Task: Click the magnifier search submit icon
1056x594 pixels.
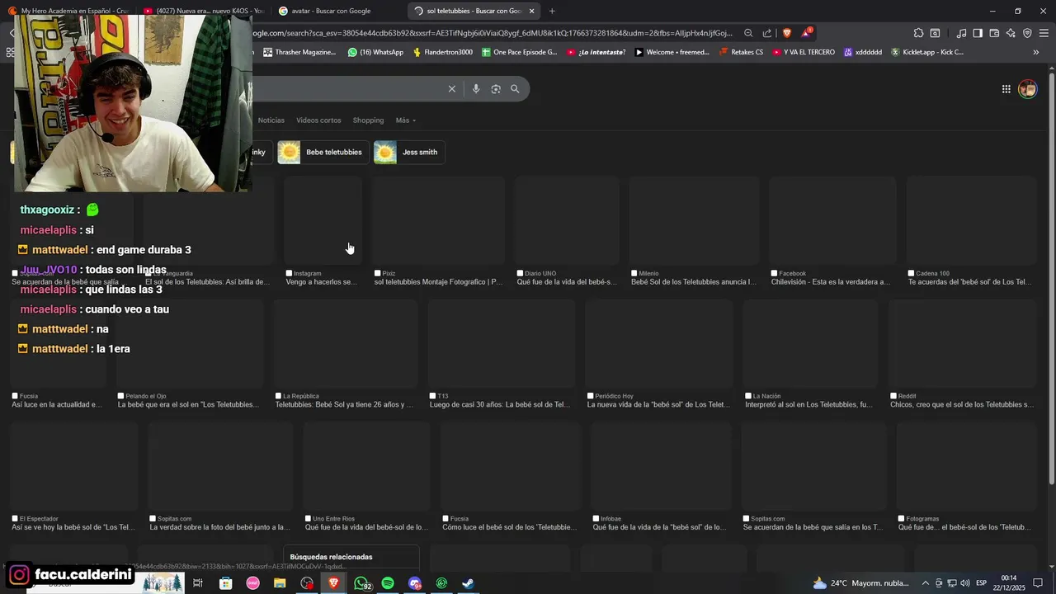Action: 515,89
